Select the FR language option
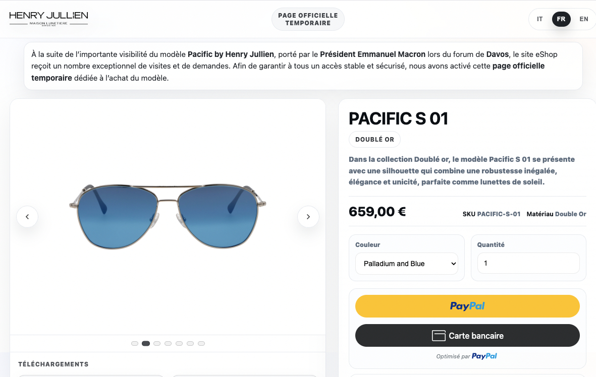The width and height of the screenshot is (596, 377). coord(561,19)
